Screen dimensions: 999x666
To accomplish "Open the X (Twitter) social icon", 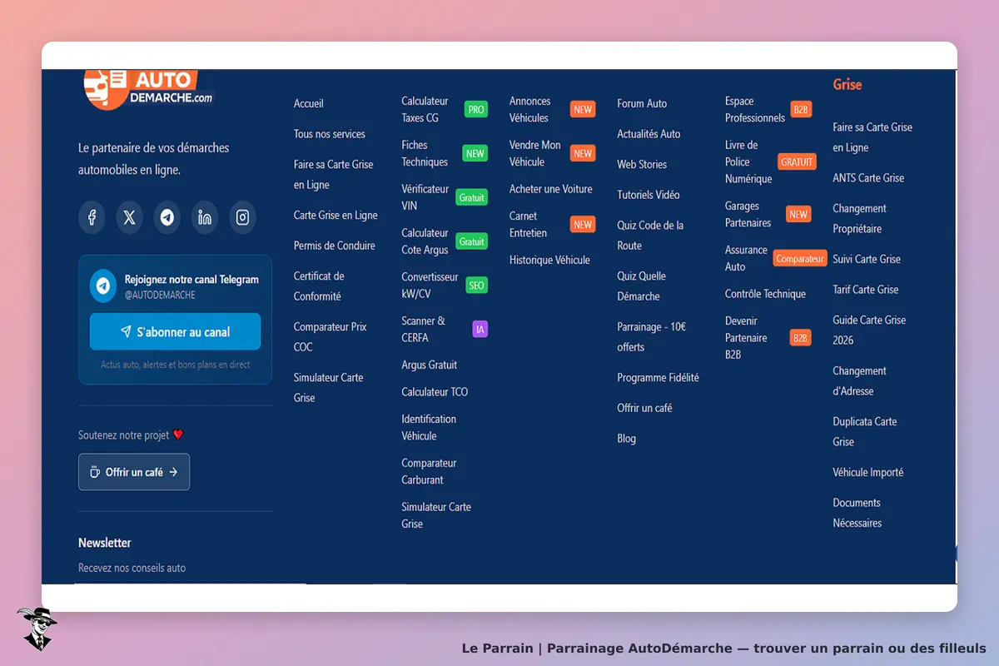I will point(129,217).
